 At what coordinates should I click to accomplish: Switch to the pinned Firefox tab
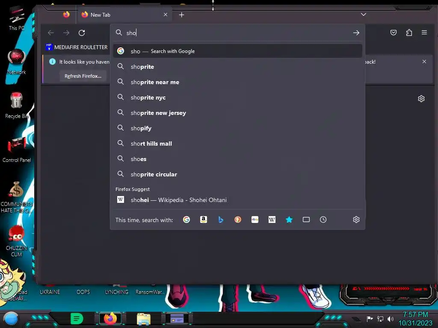pyautogui.click(x=66, y=15)
